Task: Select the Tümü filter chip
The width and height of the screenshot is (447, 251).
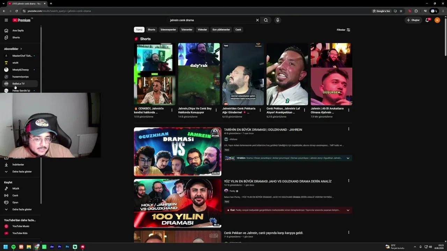Action: coord(139,30)
